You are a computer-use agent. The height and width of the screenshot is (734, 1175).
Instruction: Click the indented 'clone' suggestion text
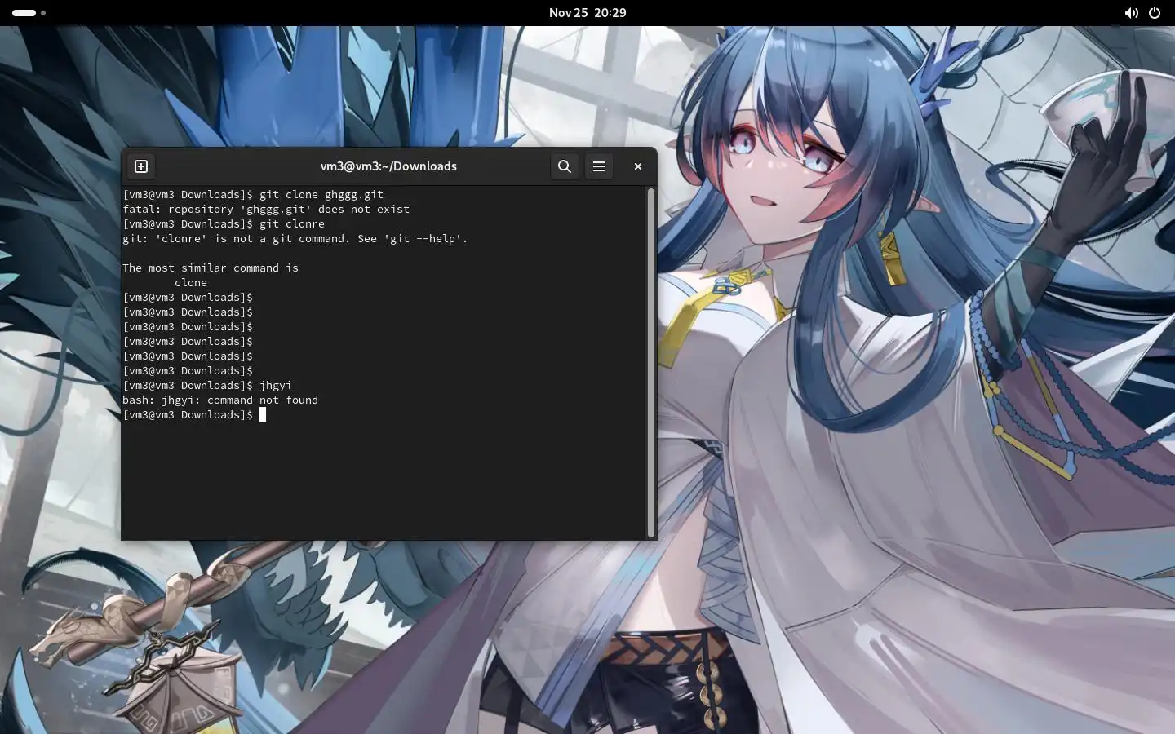click(191, 282)
